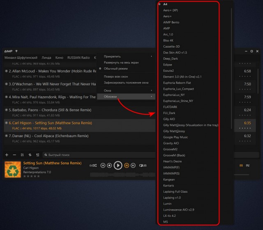Click the stop playback button
Screen dimensions: 263x230
pos(109,166)
